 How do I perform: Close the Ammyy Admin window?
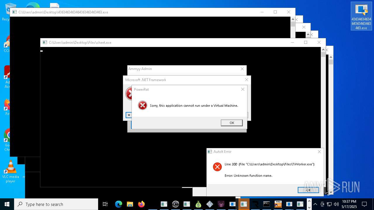tap(242, 69)
